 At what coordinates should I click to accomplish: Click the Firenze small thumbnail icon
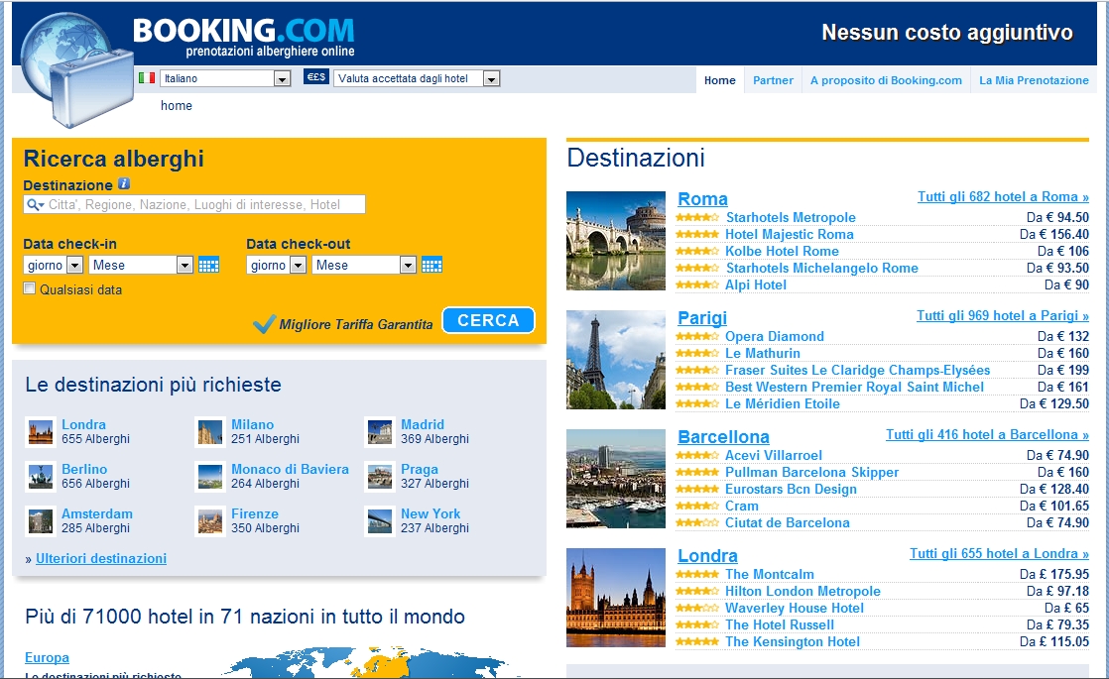(210, 520)
